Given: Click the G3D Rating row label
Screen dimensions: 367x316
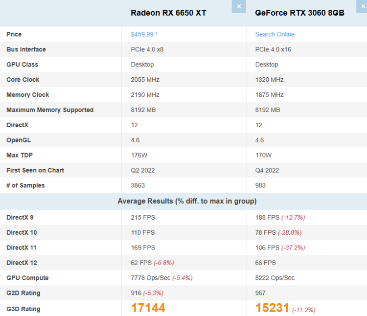Looking at the screenshot, I should click(x=23, y=309).
